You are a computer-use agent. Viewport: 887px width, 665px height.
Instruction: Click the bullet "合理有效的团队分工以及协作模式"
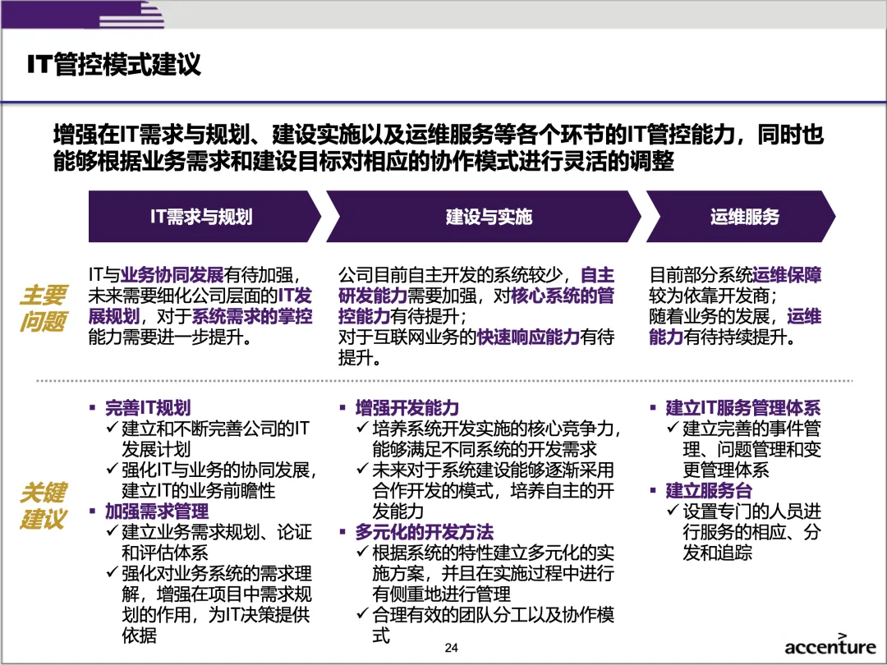point(485,625)
